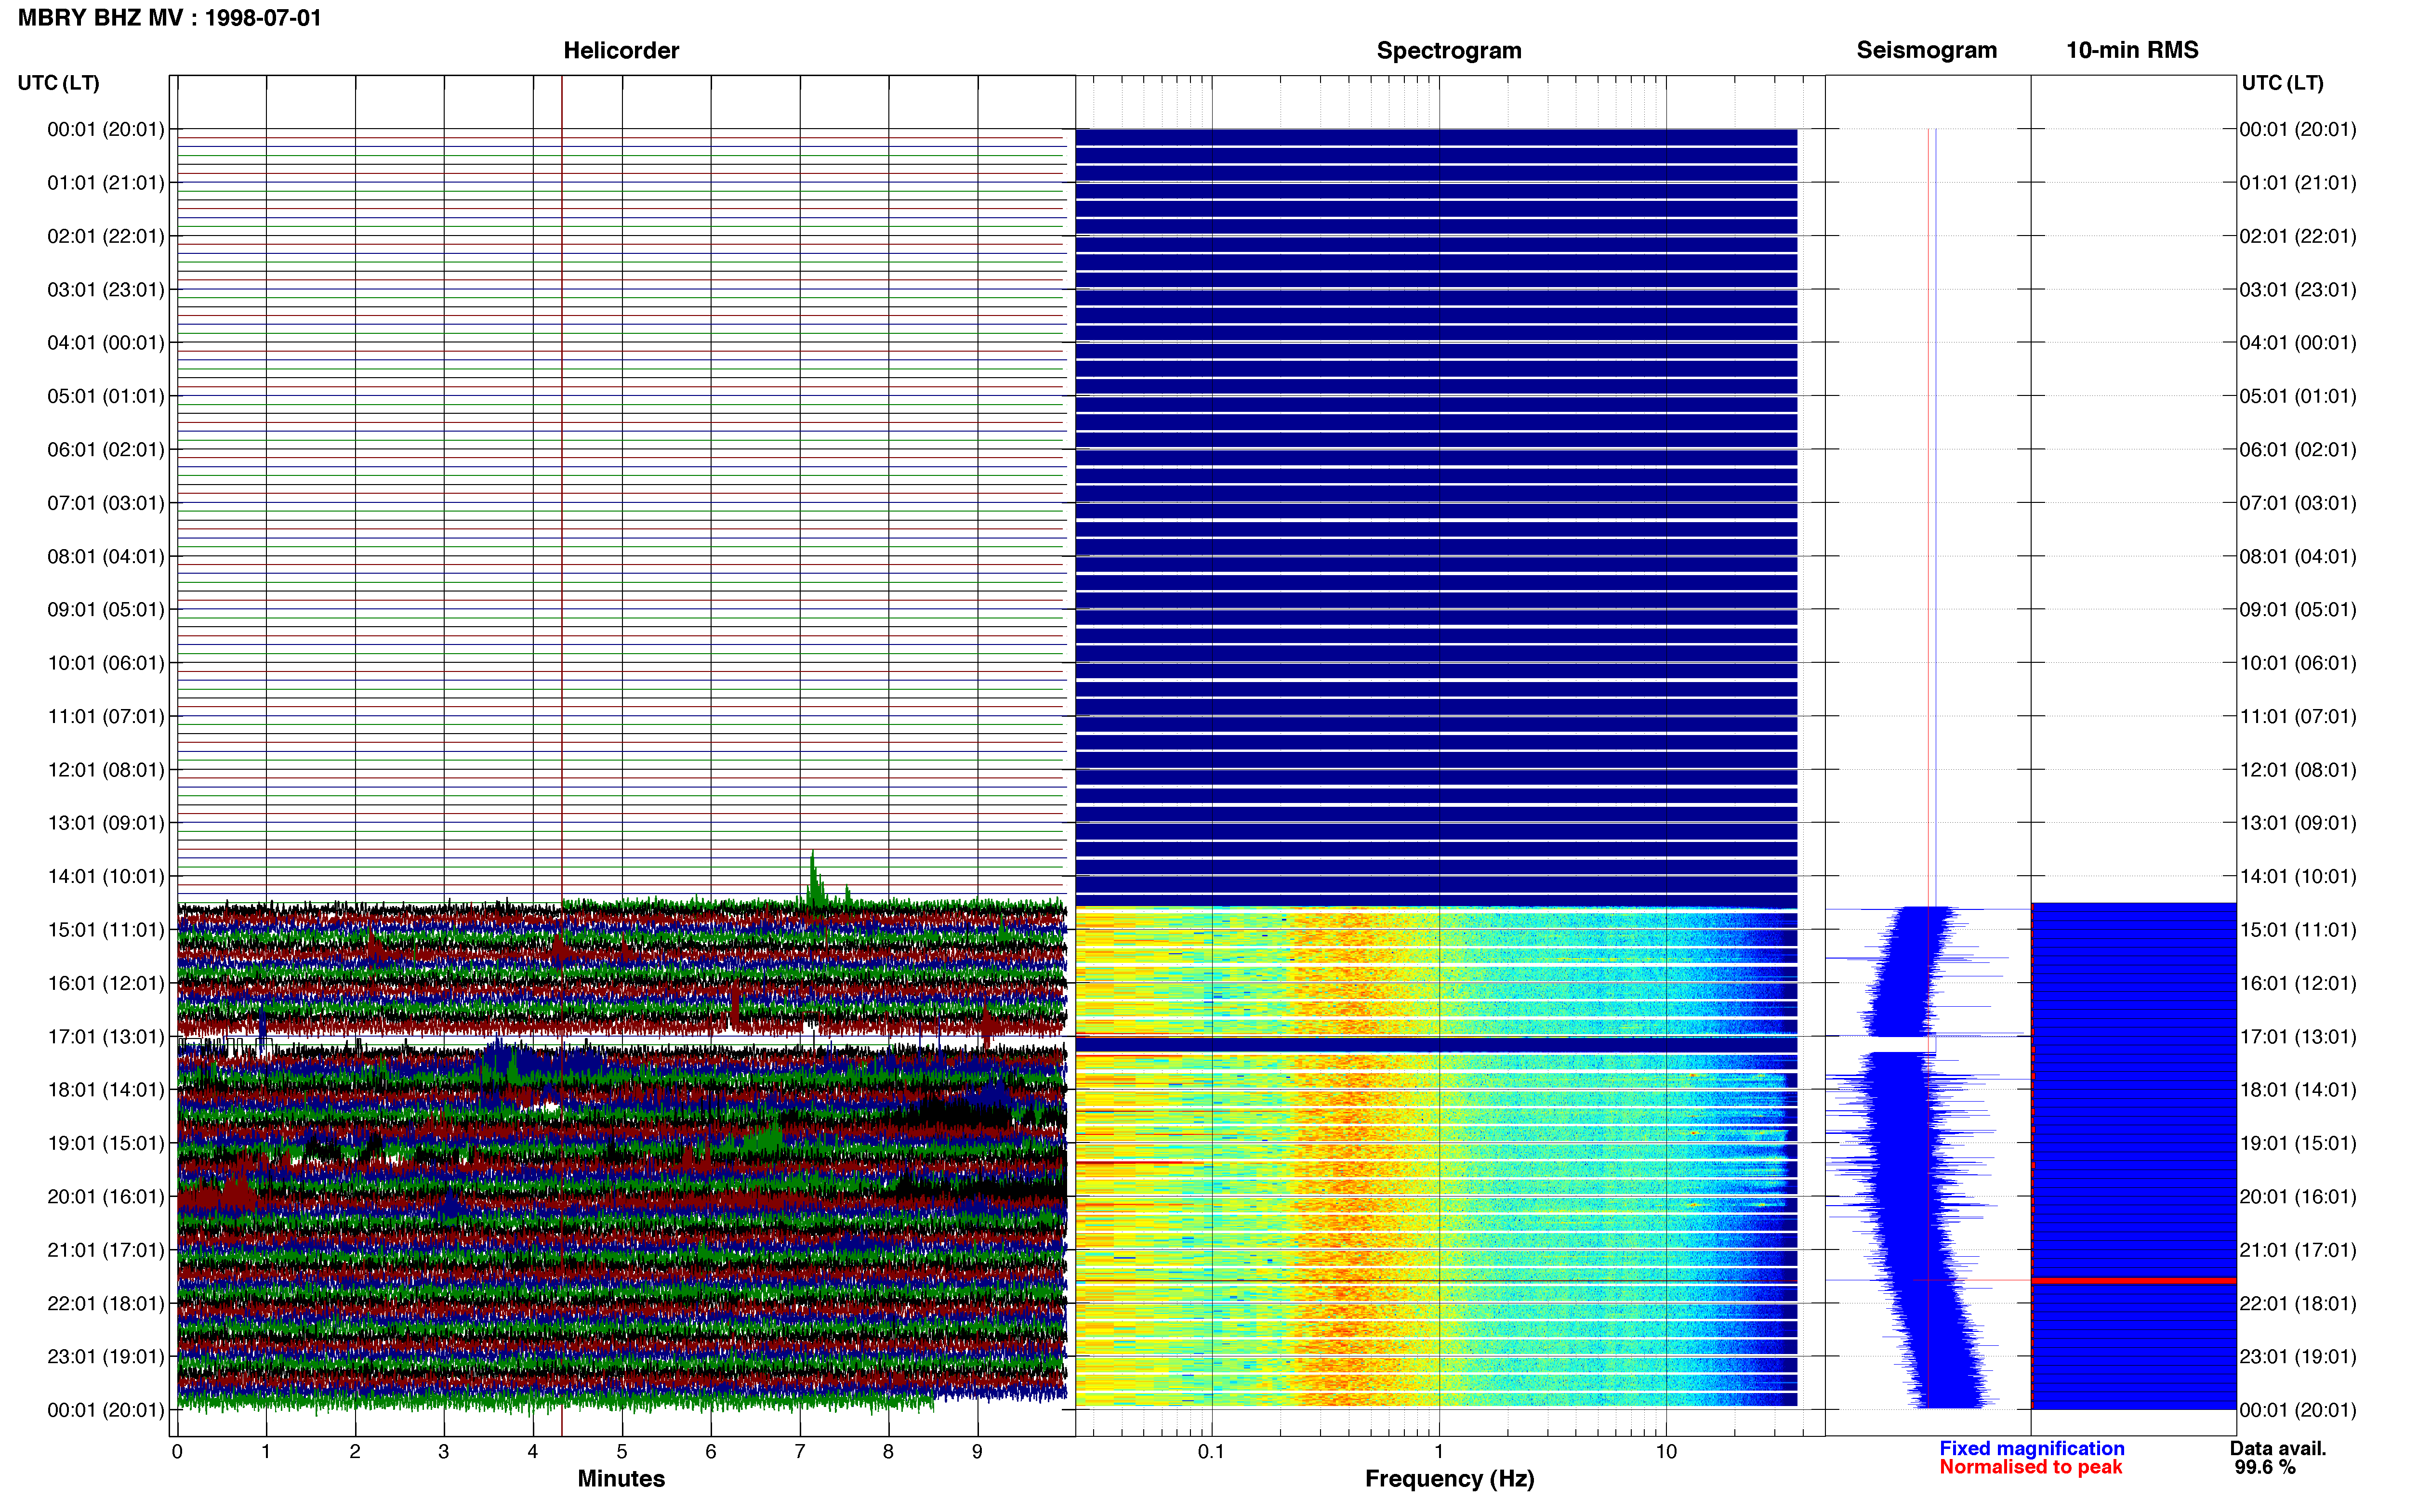Click the 0.1 tick label on the frequency axis

pos(1211,1451)
